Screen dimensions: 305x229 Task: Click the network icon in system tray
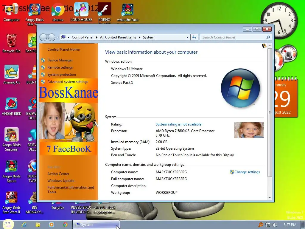[268, 225]
